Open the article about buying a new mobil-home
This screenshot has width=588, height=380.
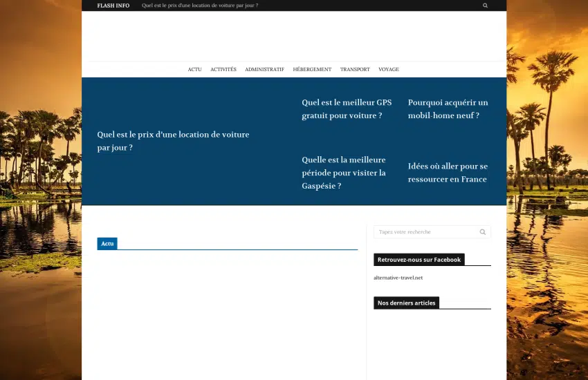pos(448,109)
